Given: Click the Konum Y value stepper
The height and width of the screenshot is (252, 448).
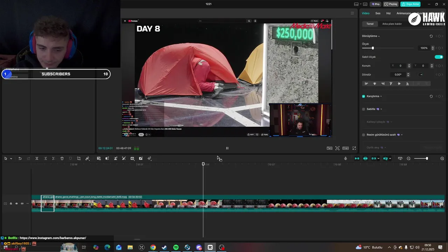Looking at the screenshot, I should [x=432, y=66].
